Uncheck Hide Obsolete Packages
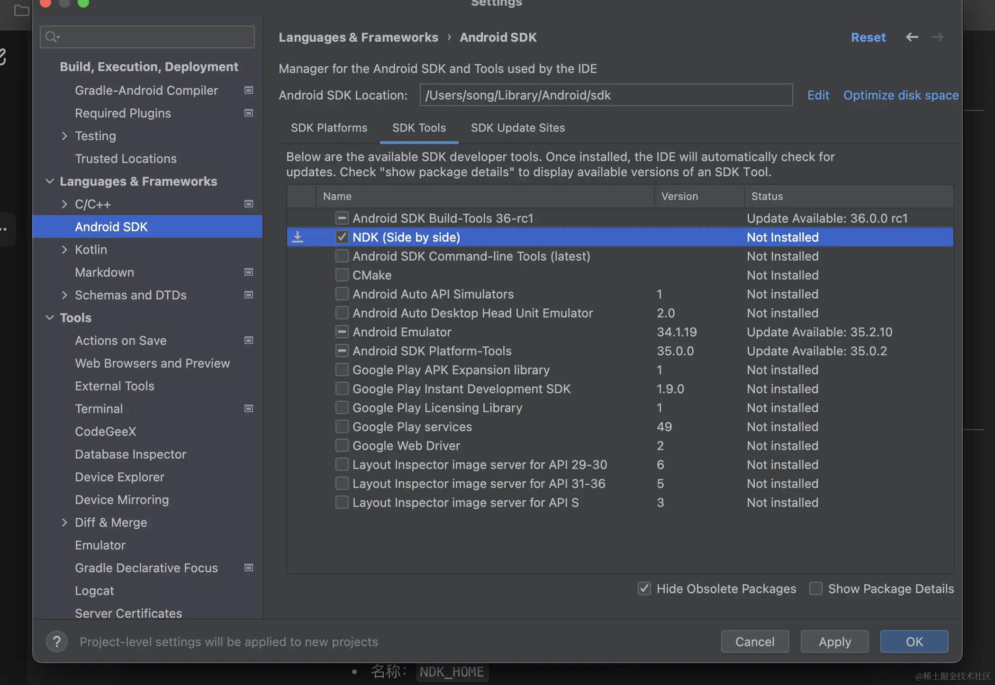This screenshot has width=995, height=685. click(644, 588)
